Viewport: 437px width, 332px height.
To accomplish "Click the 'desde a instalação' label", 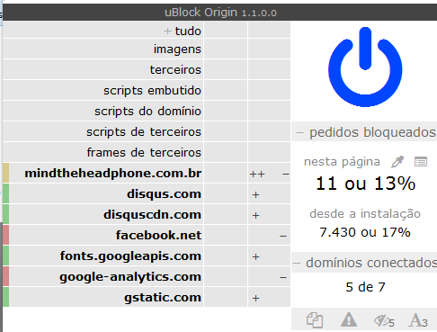I will 365,214.
